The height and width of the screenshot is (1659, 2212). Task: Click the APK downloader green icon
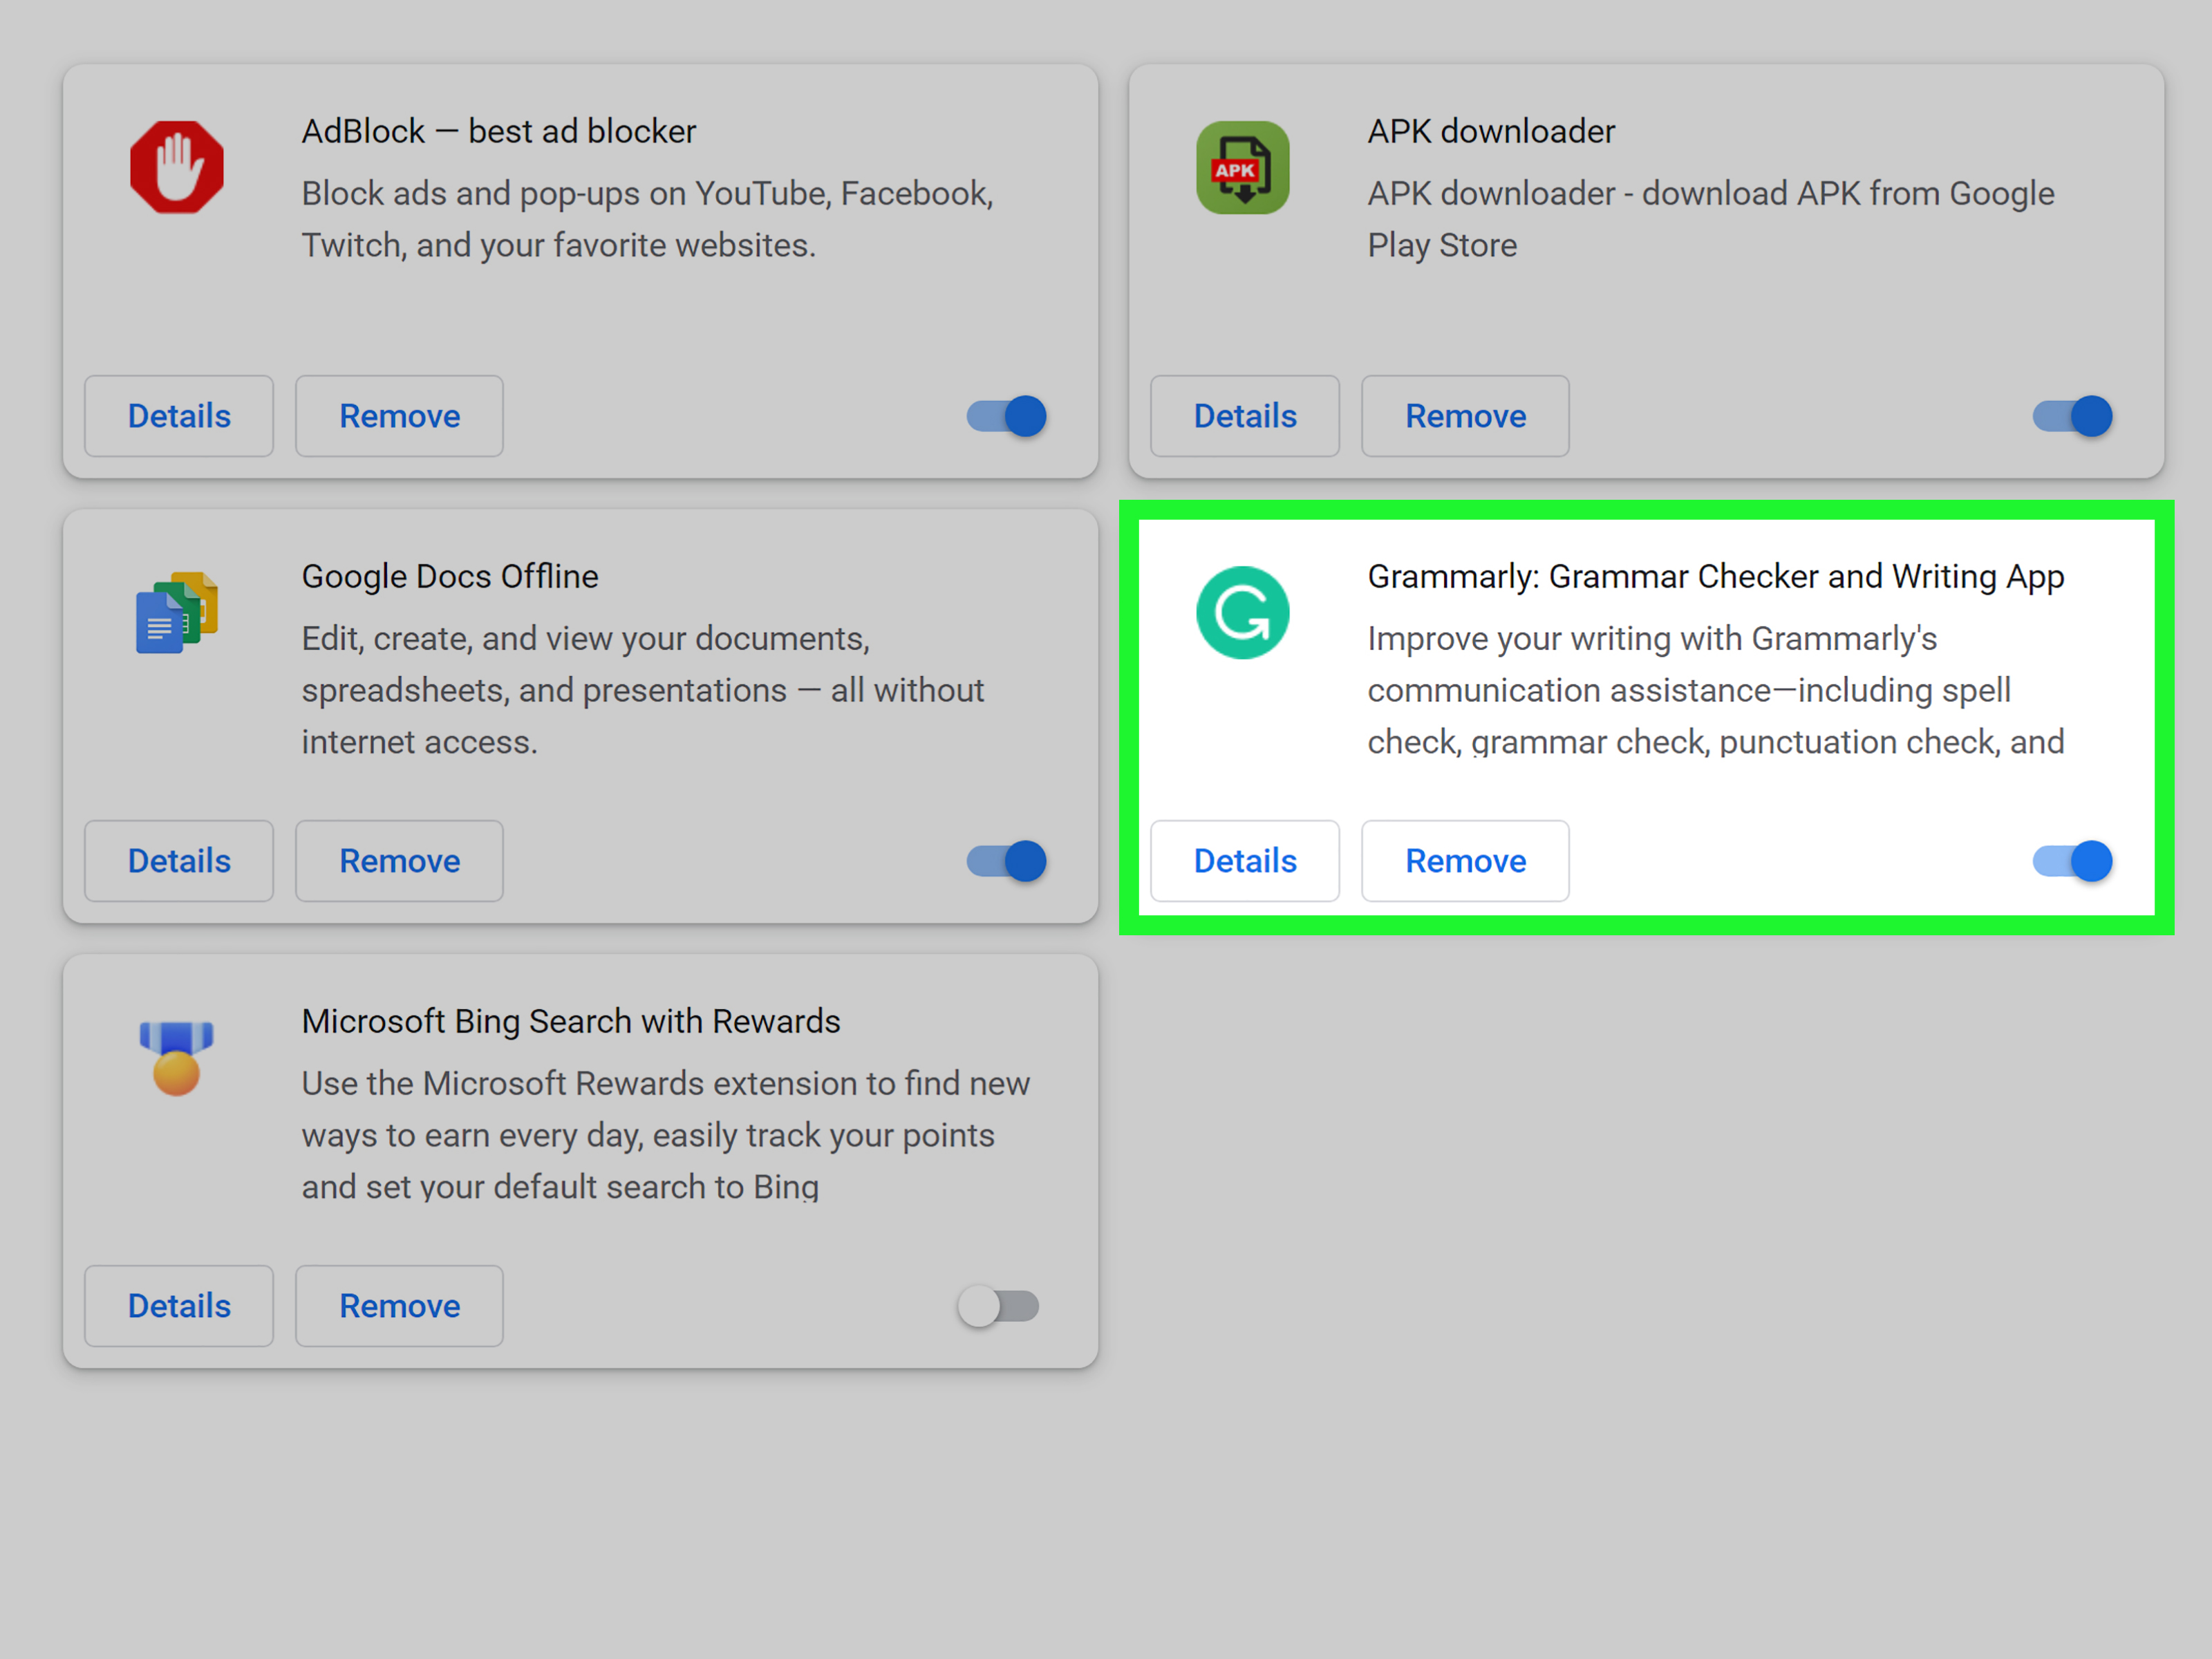click(1242, 167)
